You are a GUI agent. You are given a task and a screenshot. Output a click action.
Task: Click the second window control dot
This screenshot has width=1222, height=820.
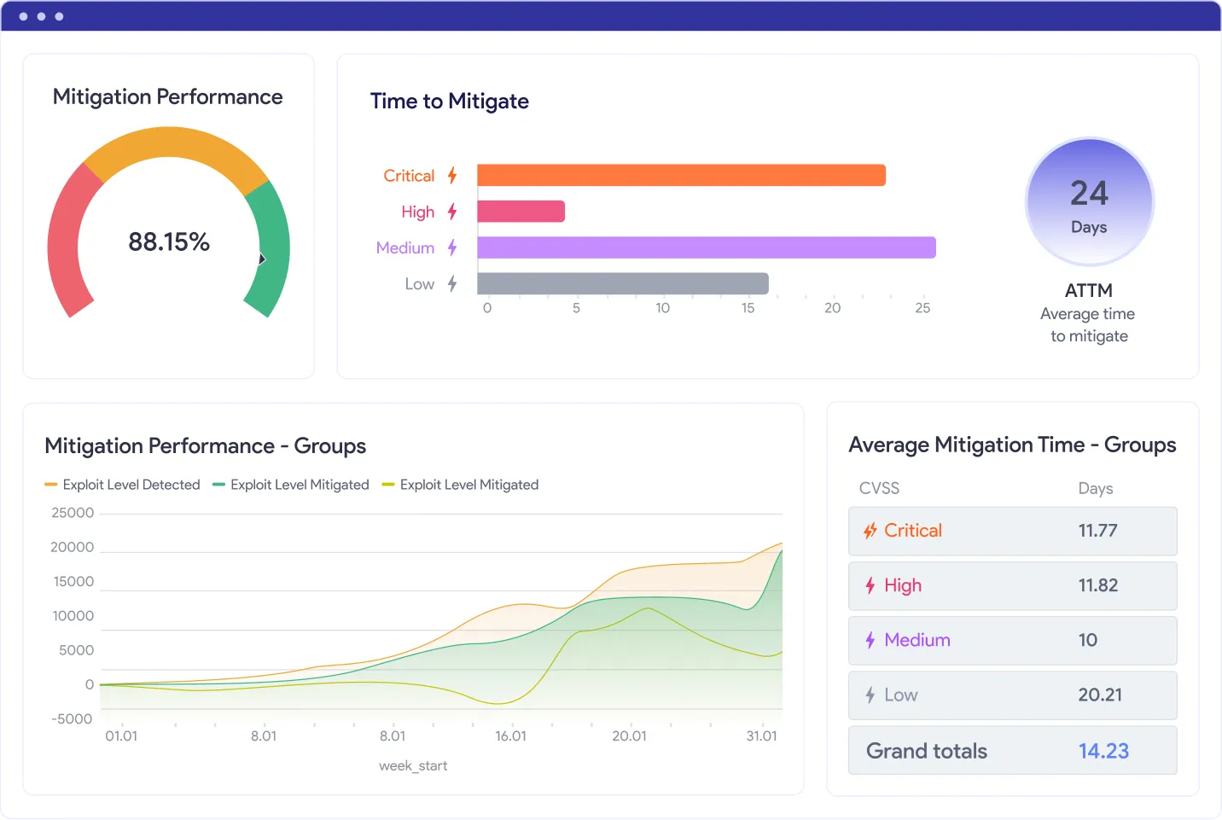[41, 16]
